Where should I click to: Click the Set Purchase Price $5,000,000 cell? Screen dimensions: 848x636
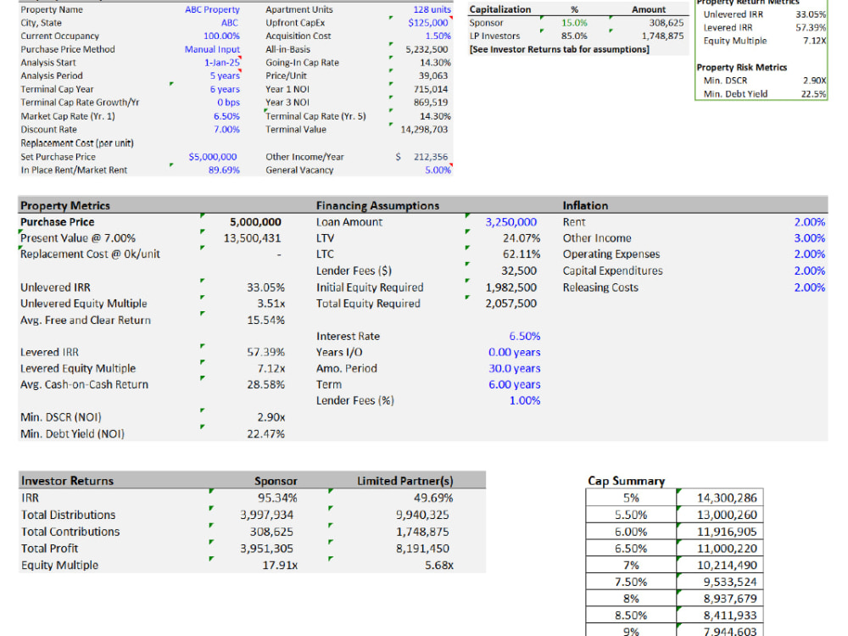(x=213, y=157)
